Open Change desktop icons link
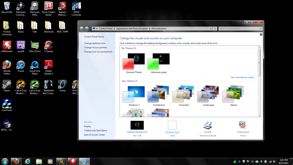Viewport: 293px width, 165px height. (x=94, y=43)
